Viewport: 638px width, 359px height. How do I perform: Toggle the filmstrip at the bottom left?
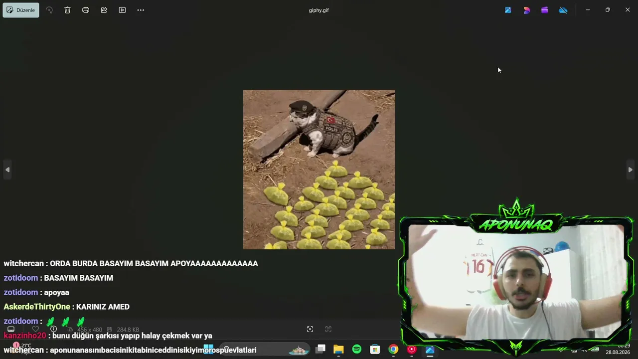[x=11, y=329]
